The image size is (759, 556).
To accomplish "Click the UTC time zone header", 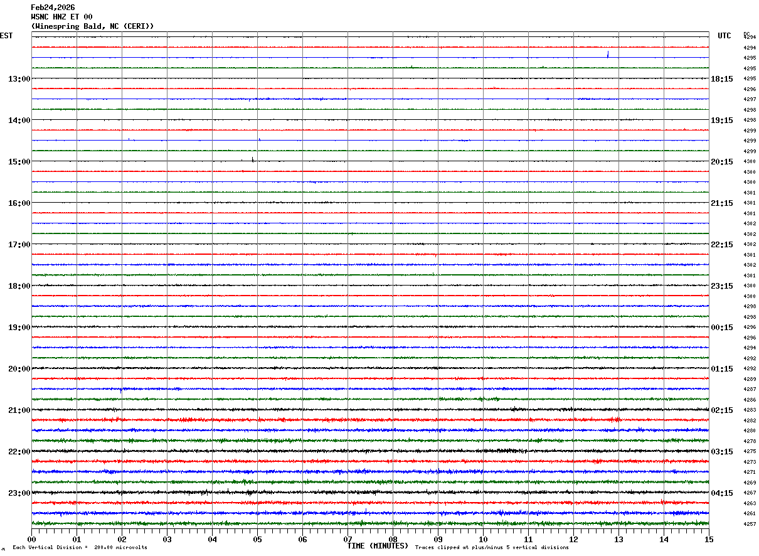I will pyautogui.click(x=724, y=36).
